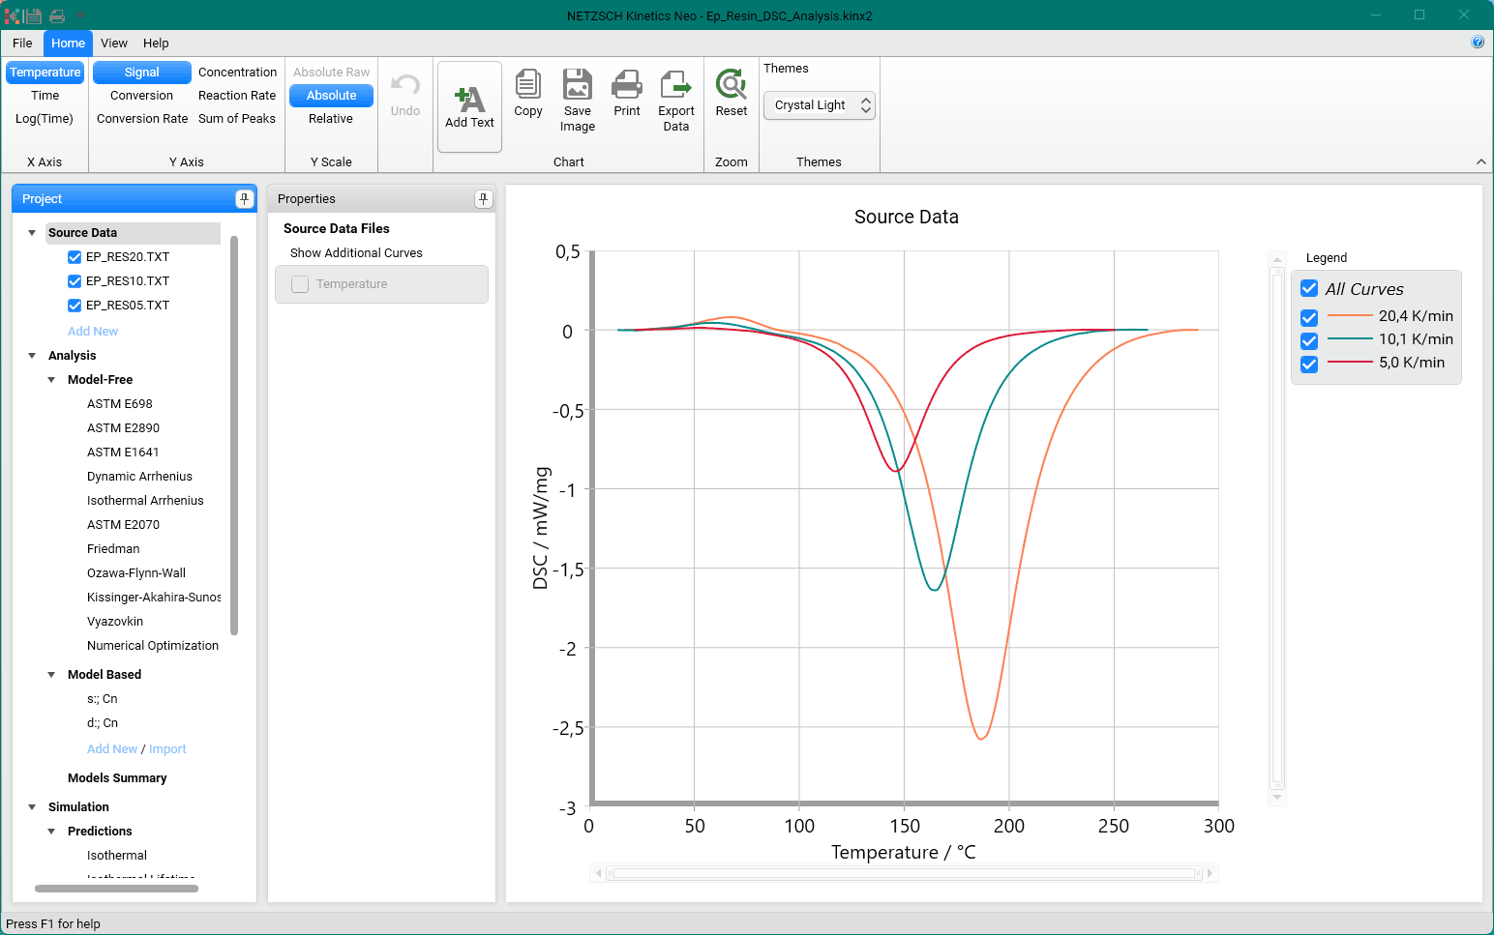
Task: Switch to the View tab
Action: (113, 44)
